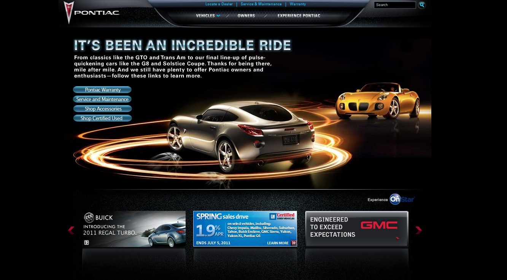The image size is (507, 280).
Task: Click the small arrow icon in Buick banner
Action: (x=86, y=242)
